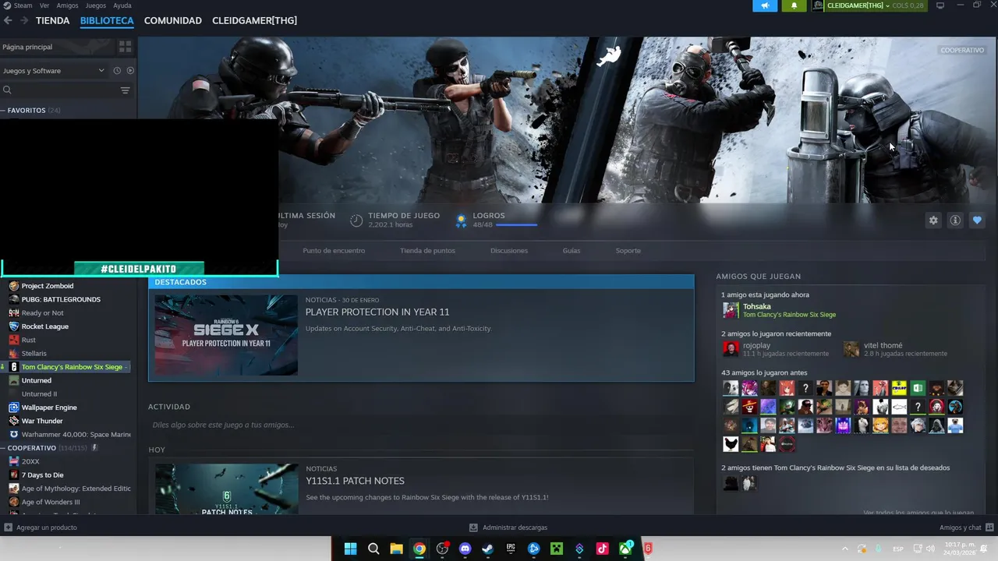Image resolution: width=998 pixels, height=561 pixels.
Task: Go to the COMUNIDAD section
Action: tap(173, 20)
